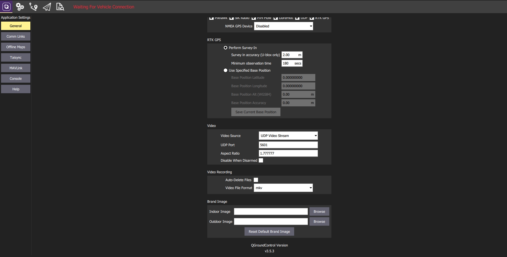Click Reset Default Brand Image button
The width and height of the screenshot is (507, 257).
[x=269, y=231]
